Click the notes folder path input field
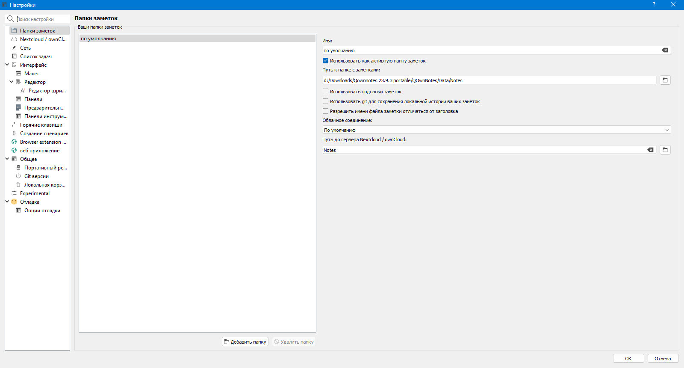This screenshot has height=368, width=684. [x=489, y=80]
